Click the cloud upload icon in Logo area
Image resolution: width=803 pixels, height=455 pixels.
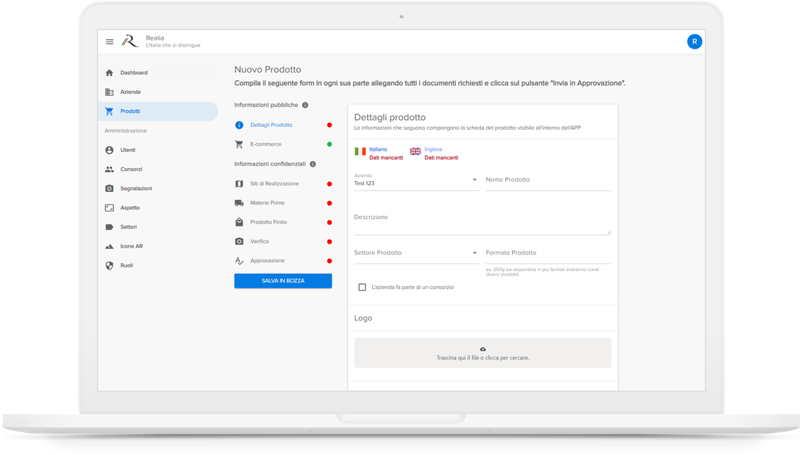(x=482, y=349)
